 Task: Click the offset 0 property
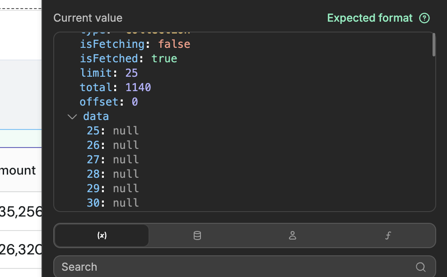click(109, 102)
